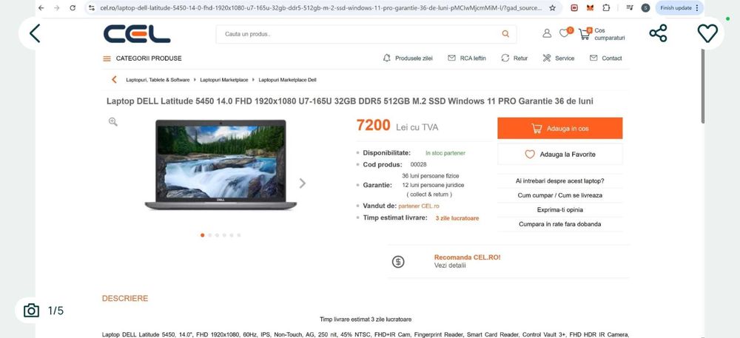The image size is (740, 338).
Task: Click the Adauga in cos button
Action: (559, 128)
